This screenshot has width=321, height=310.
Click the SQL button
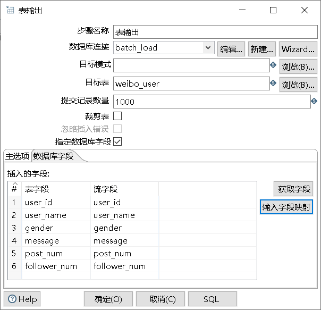[213, 299]
